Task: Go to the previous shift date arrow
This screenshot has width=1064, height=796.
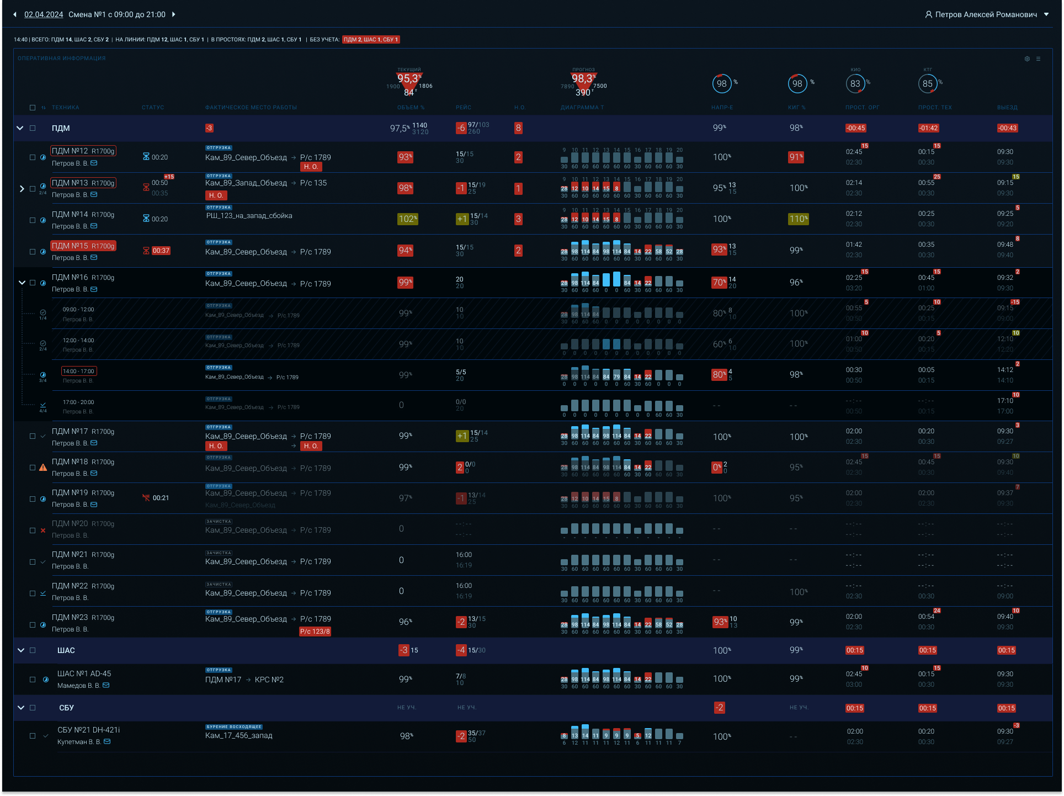Action: [x=15, y=14]
